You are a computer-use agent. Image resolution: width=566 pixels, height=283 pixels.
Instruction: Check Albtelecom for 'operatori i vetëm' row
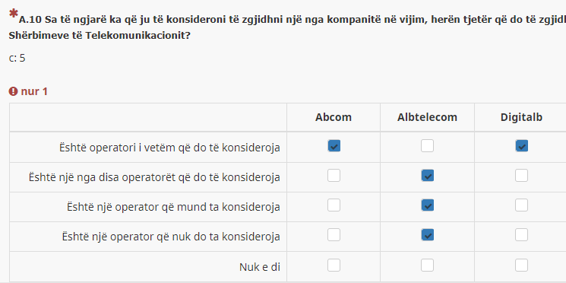[x=428, y=146]
